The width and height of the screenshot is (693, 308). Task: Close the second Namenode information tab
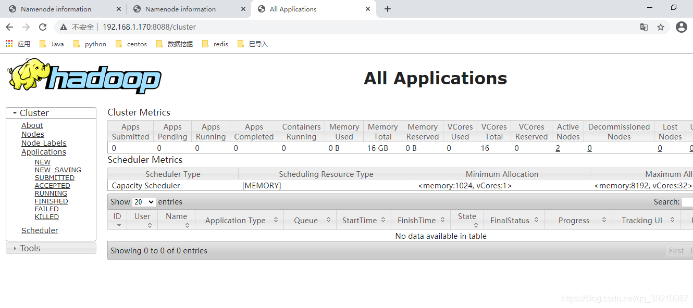coord(243,9)
